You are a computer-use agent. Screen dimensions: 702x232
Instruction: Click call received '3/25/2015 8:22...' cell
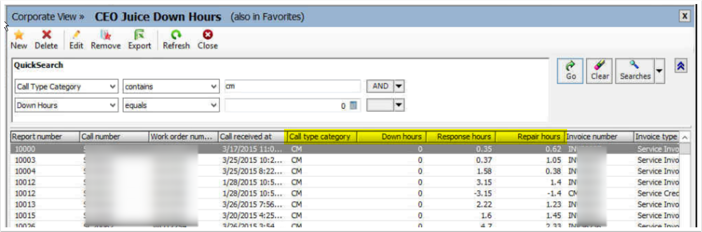(252, 171)
